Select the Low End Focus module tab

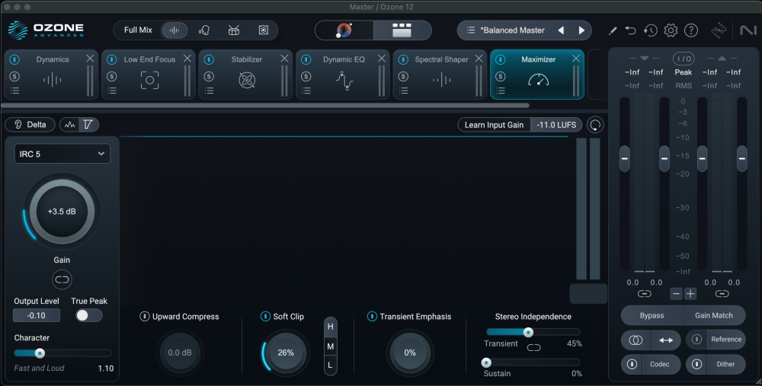(x=149, y=75)
